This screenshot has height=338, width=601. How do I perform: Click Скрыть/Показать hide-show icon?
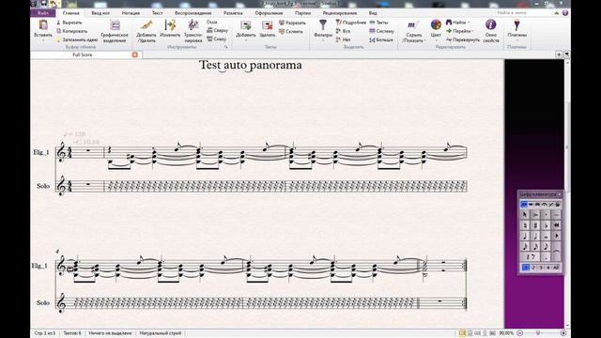[x=412, y=25]
